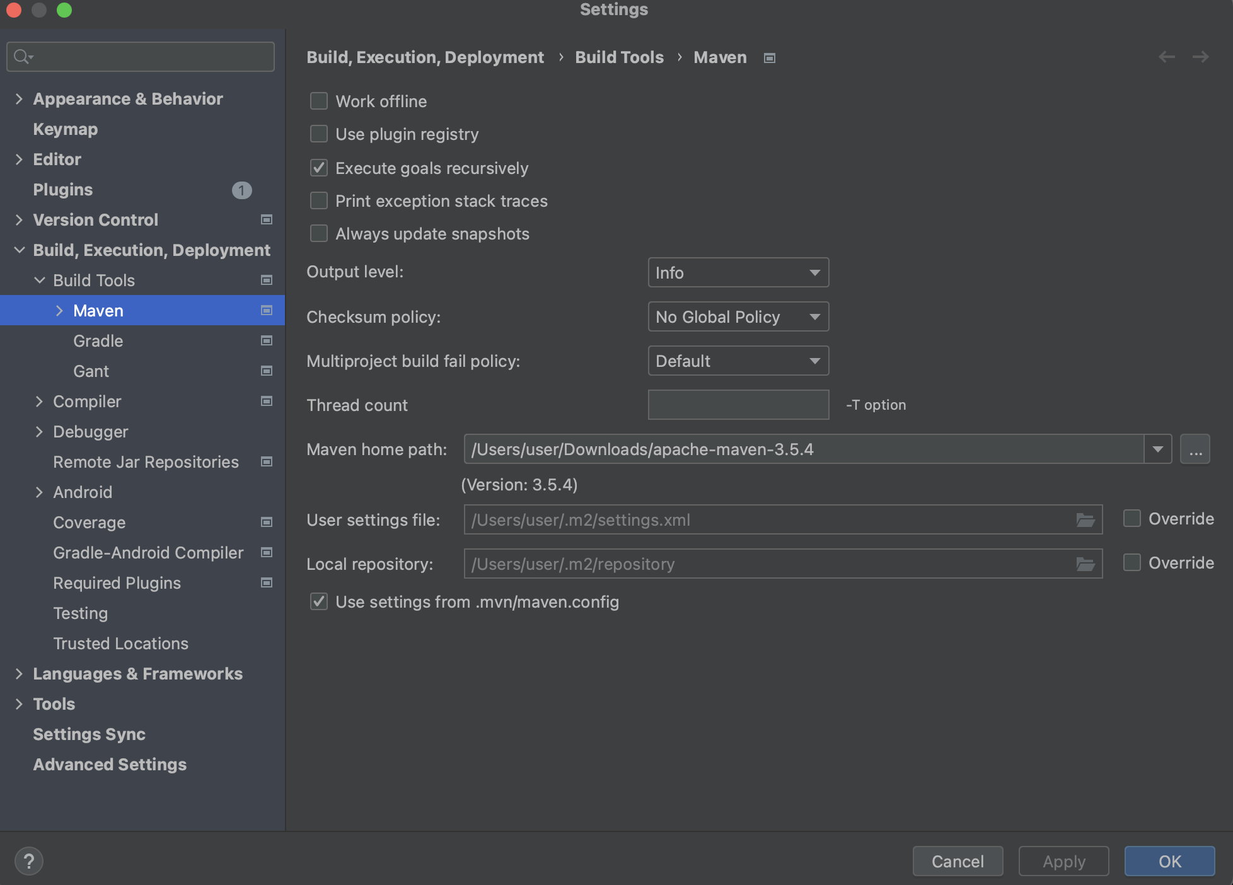Click project-level icon beside Gradle-Android Compiler
The height and width of the screenshot is (885, 1233).
[x=267, y=553]
